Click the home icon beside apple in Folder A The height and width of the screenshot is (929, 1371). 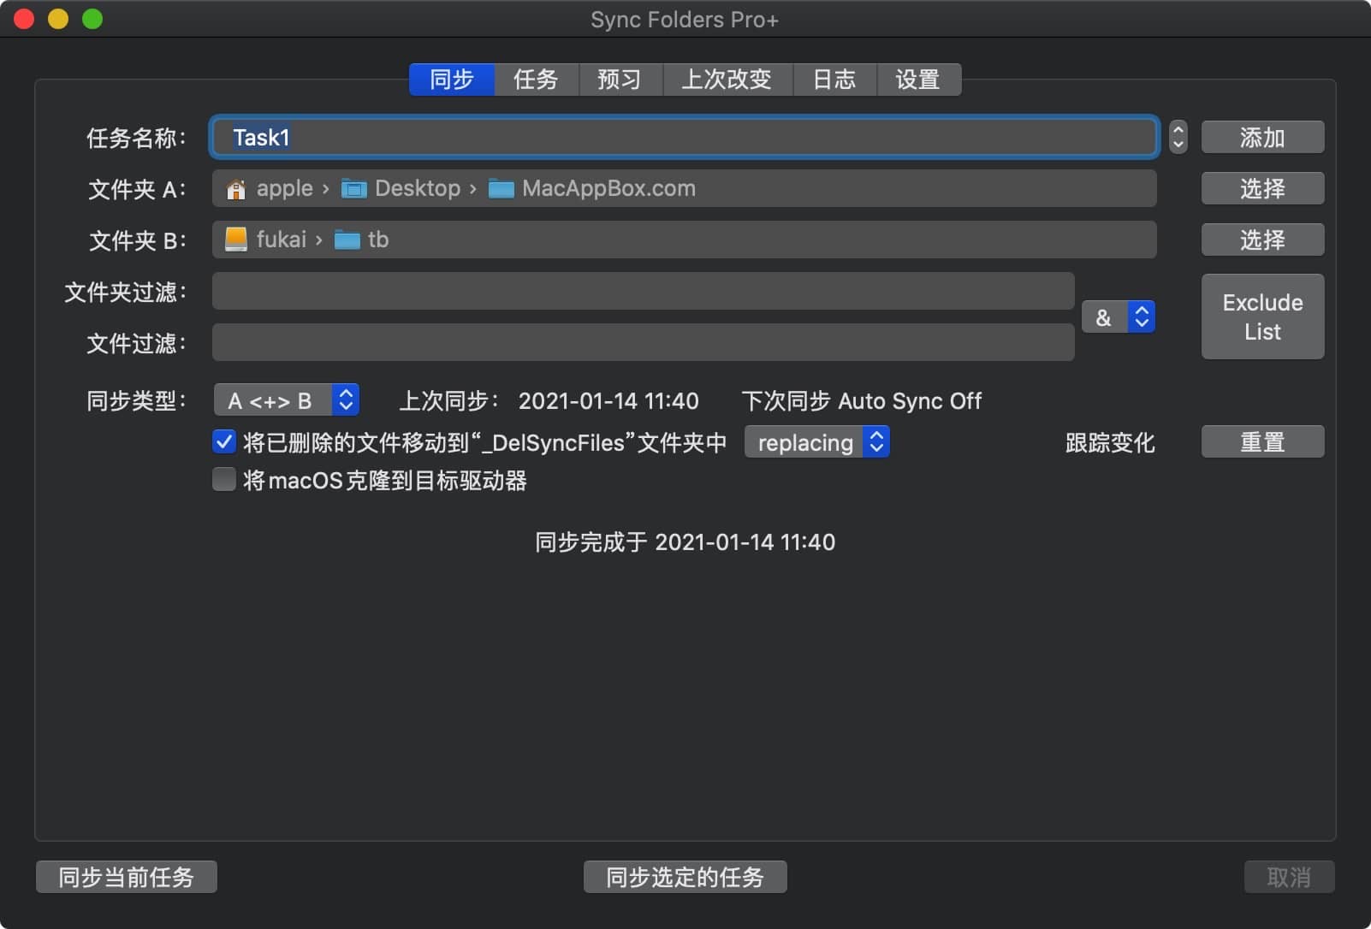point(235,189)
